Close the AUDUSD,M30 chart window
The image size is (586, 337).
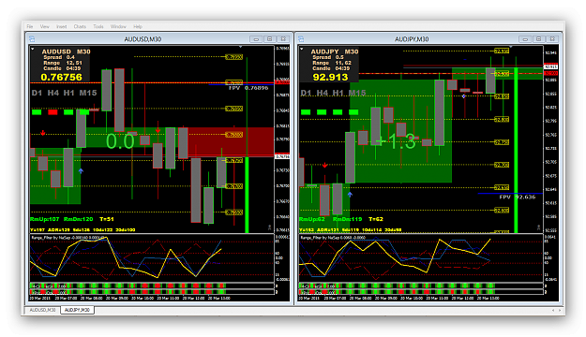tap(283, 39)
